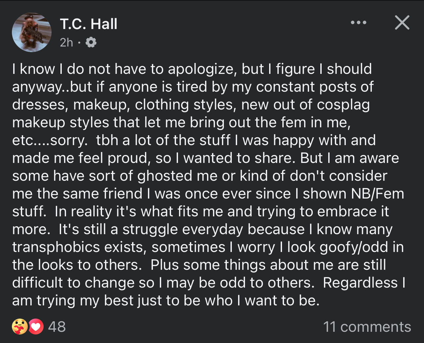This screenshot has height=343, width=424.
Task: Open the 11 comments link
Action: 367,327
